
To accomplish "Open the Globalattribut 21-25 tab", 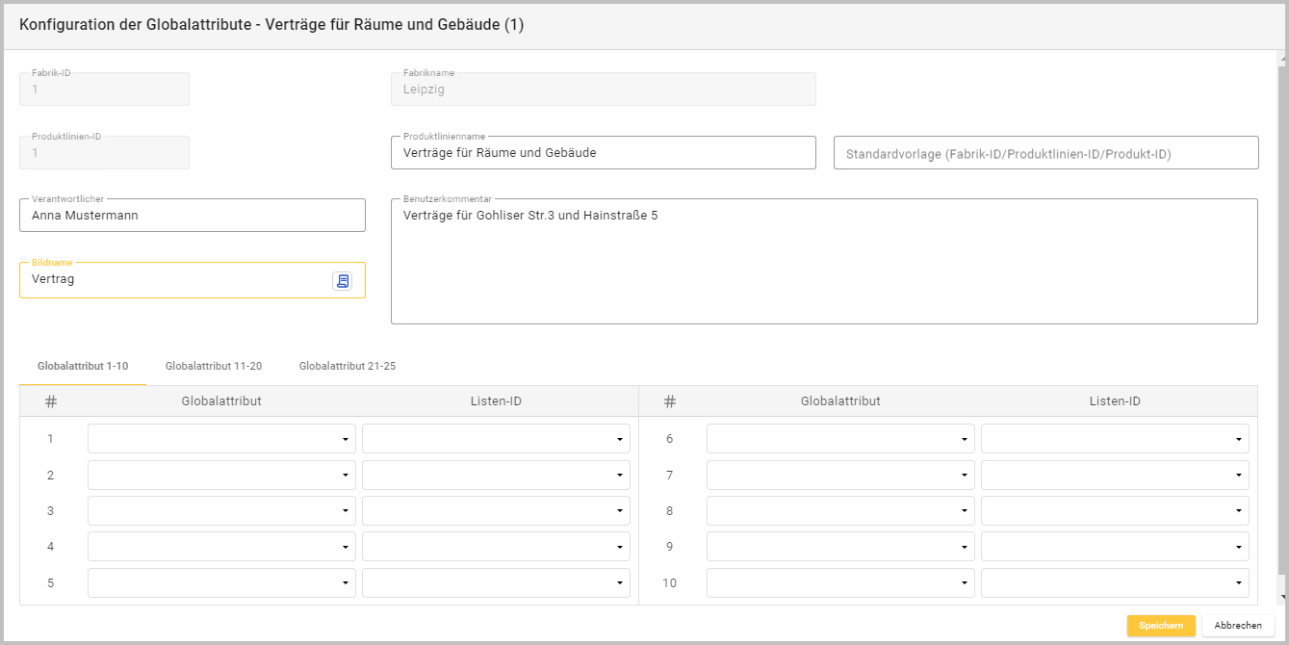I will (348, 366).
